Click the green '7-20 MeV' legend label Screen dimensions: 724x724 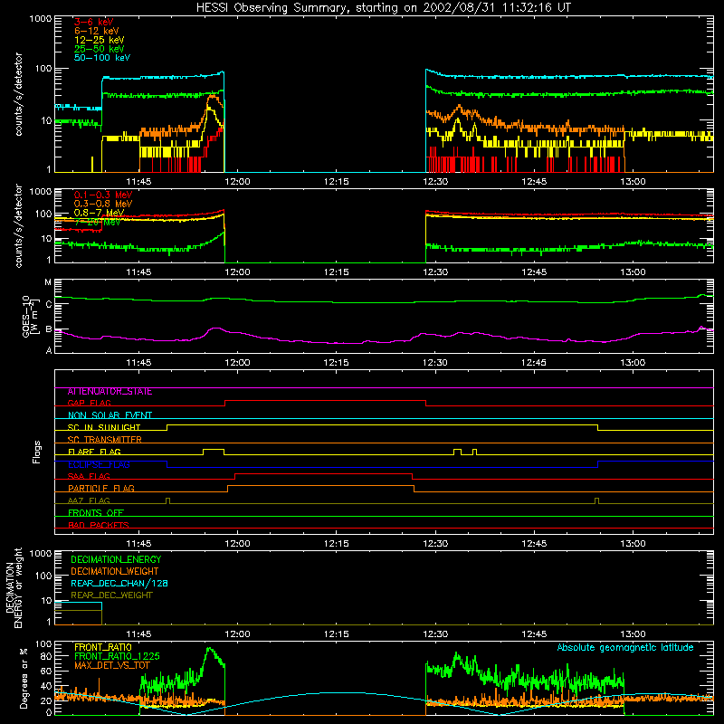click(x=97, y=222)
